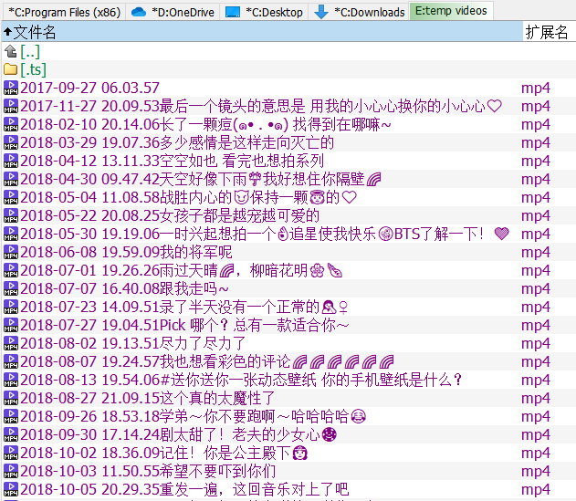Select file 2017-11-27 20.09.53最后一个镜头的意思是
Viewport: 576px width, 501px height.
click(x=261, y=106)
